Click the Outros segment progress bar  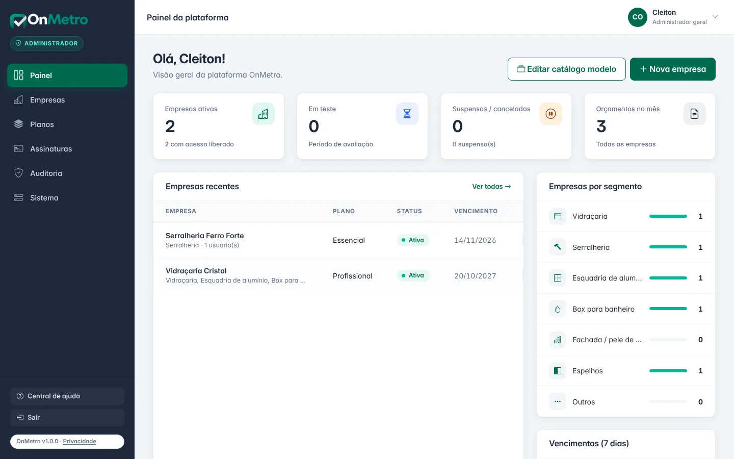coord(668,402)
